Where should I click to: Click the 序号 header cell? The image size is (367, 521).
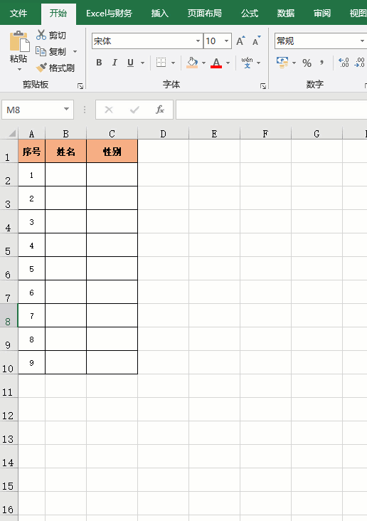(31, 151)
